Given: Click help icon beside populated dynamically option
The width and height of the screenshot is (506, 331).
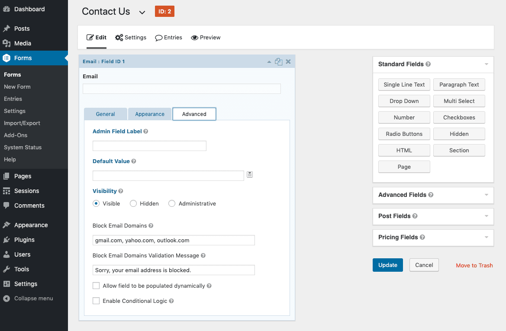Looking at the screenshot, I should coord(209,286).
